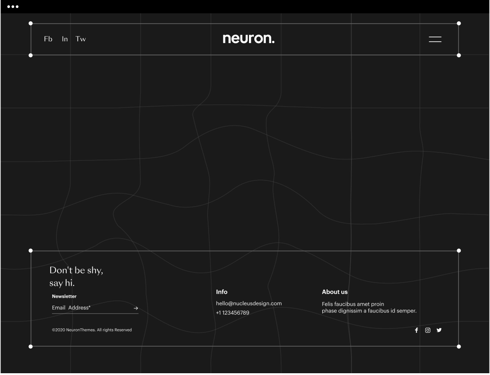Expand the About us section

point(335,292)
